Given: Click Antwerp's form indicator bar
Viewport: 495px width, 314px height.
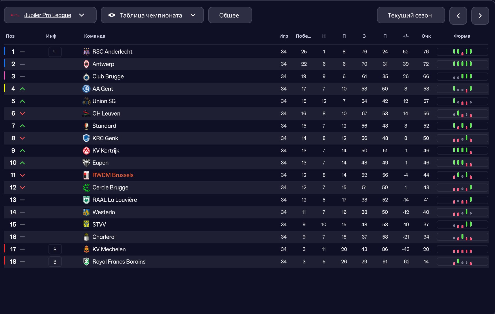Looking at the screenshot, I should [x=462, y=64].
